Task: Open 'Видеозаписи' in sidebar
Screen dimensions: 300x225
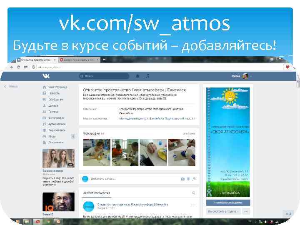Action: click(x=57, y=130)
